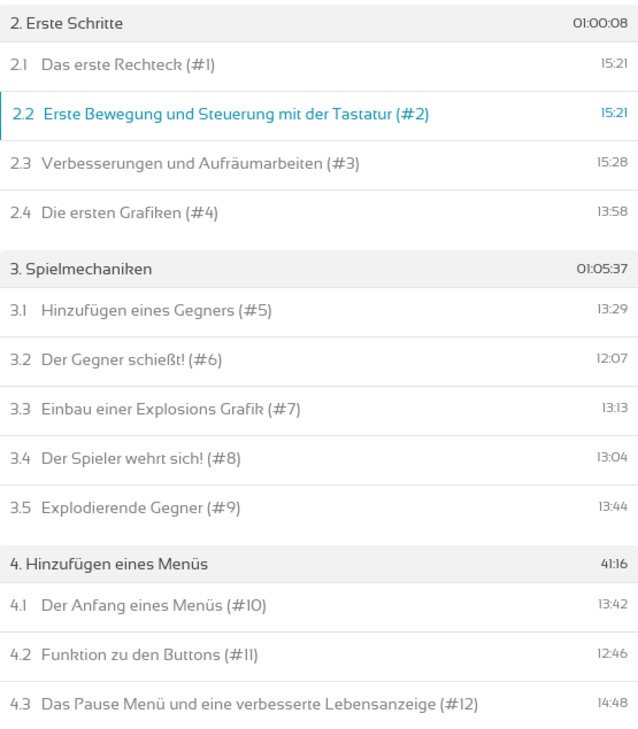Image resolution: width=638 pixels, height=729 pixels.
Task: Click the 15:28 duration of lesson 2.3
Action: pyautogui.click(x=612, y=162)
